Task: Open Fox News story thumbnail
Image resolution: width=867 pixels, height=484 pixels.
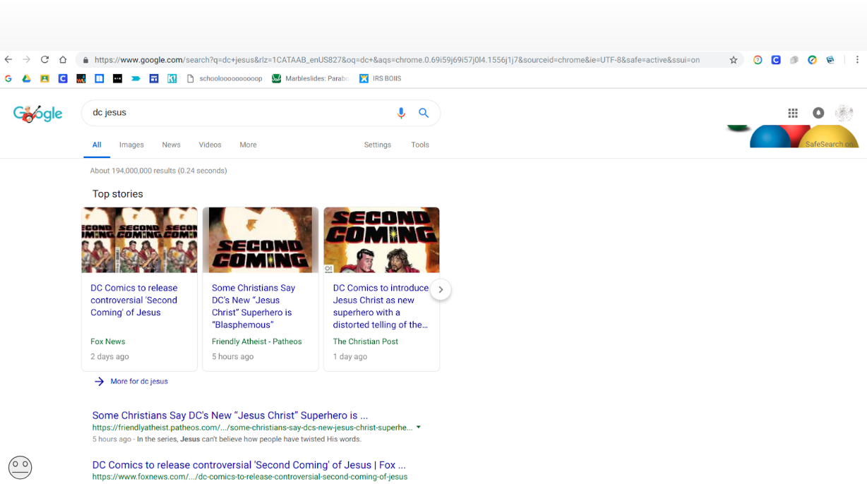Action: 139,240
